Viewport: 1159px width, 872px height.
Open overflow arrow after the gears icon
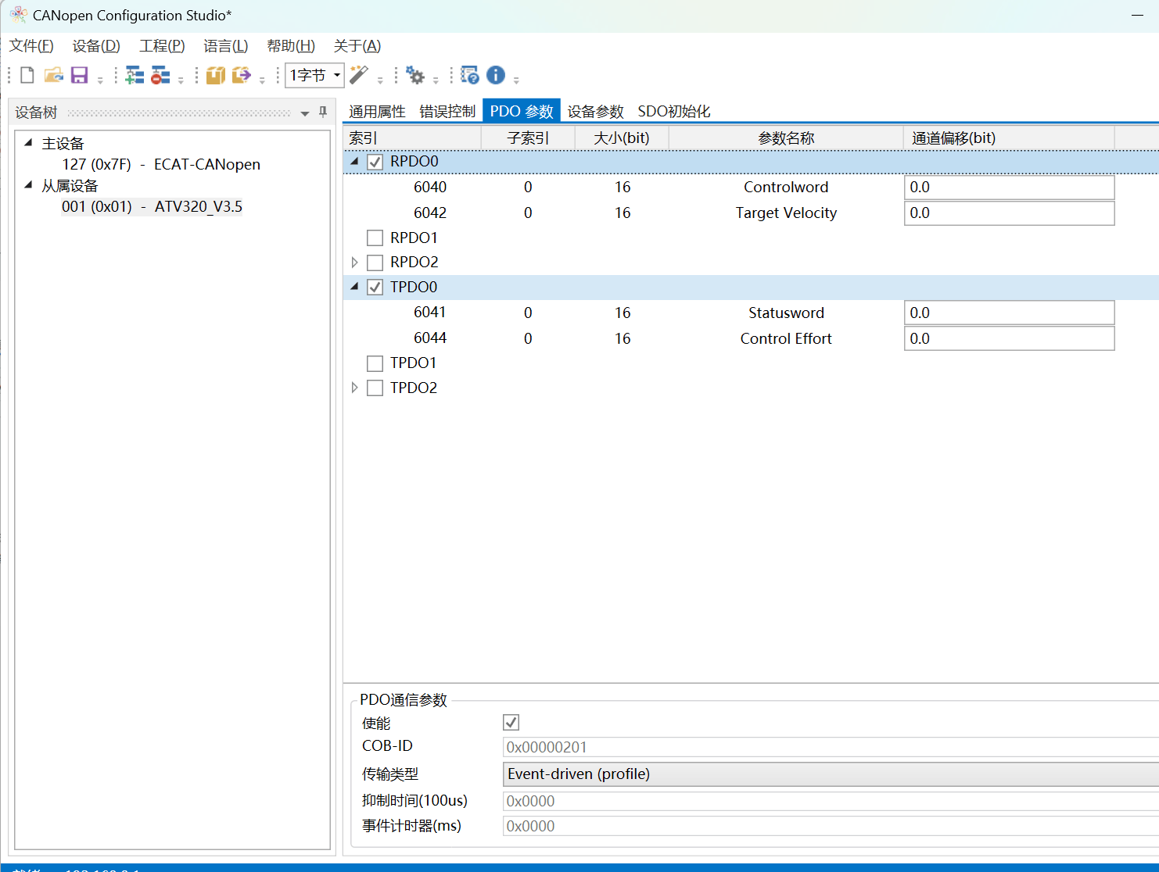pyautogui.click(x=436, y=80)
